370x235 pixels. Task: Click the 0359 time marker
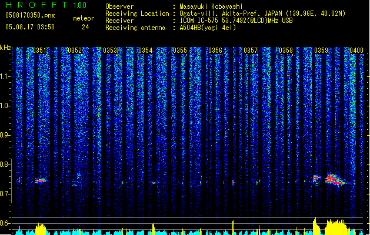(x=321, y=51)
